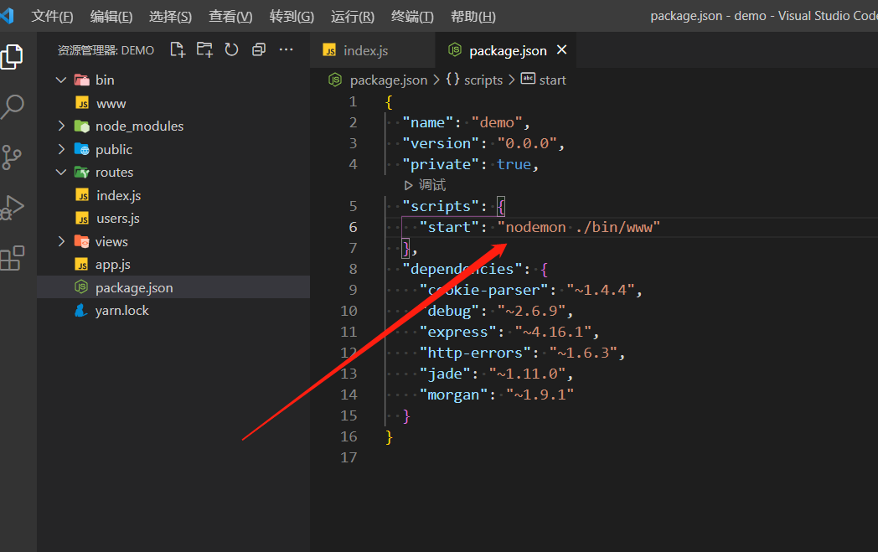The width and height of the screenshot is (878, 552).
Task: Click line number 1 in the gutter
Action: point(353,101)
